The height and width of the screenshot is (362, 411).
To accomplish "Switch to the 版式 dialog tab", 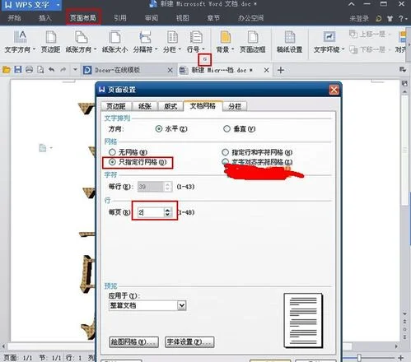I will click(170, 106).
